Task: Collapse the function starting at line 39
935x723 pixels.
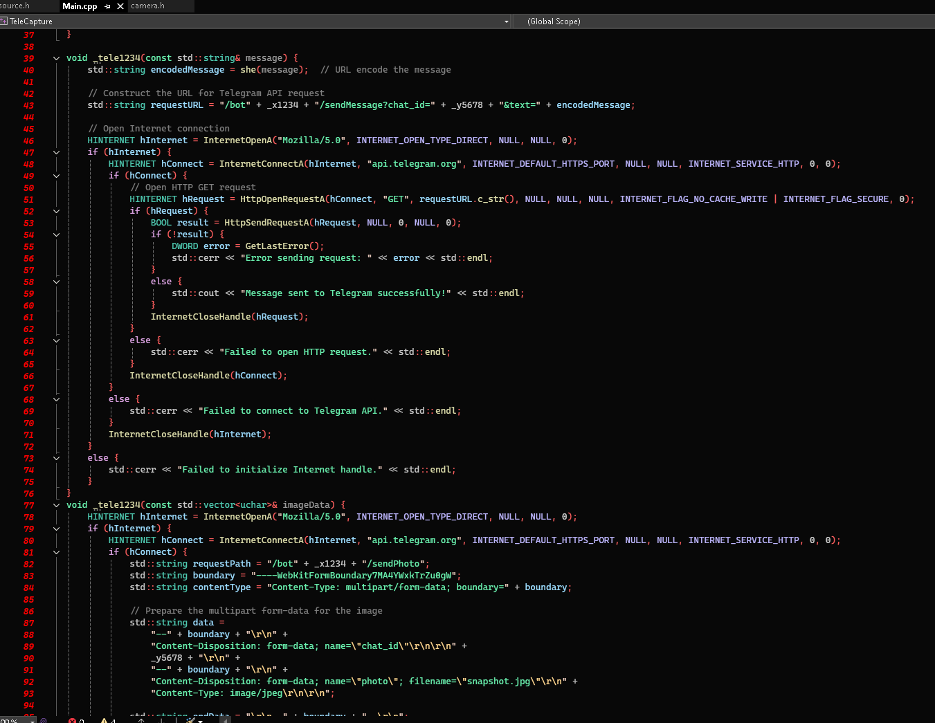Action: [56, 58]
